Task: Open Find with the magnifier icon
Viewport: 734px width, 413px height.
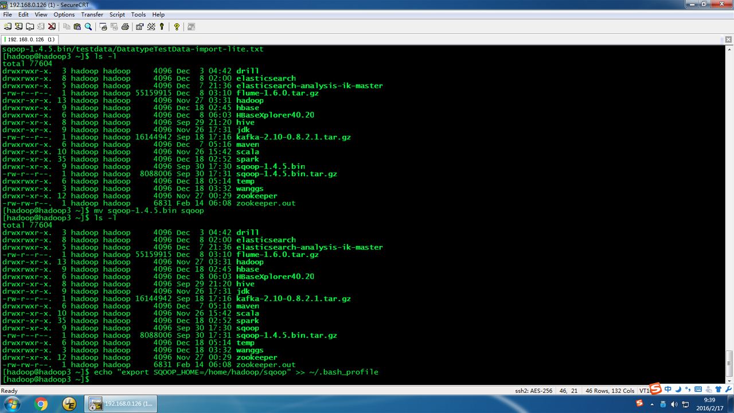Action: click(x=88, y=26)
